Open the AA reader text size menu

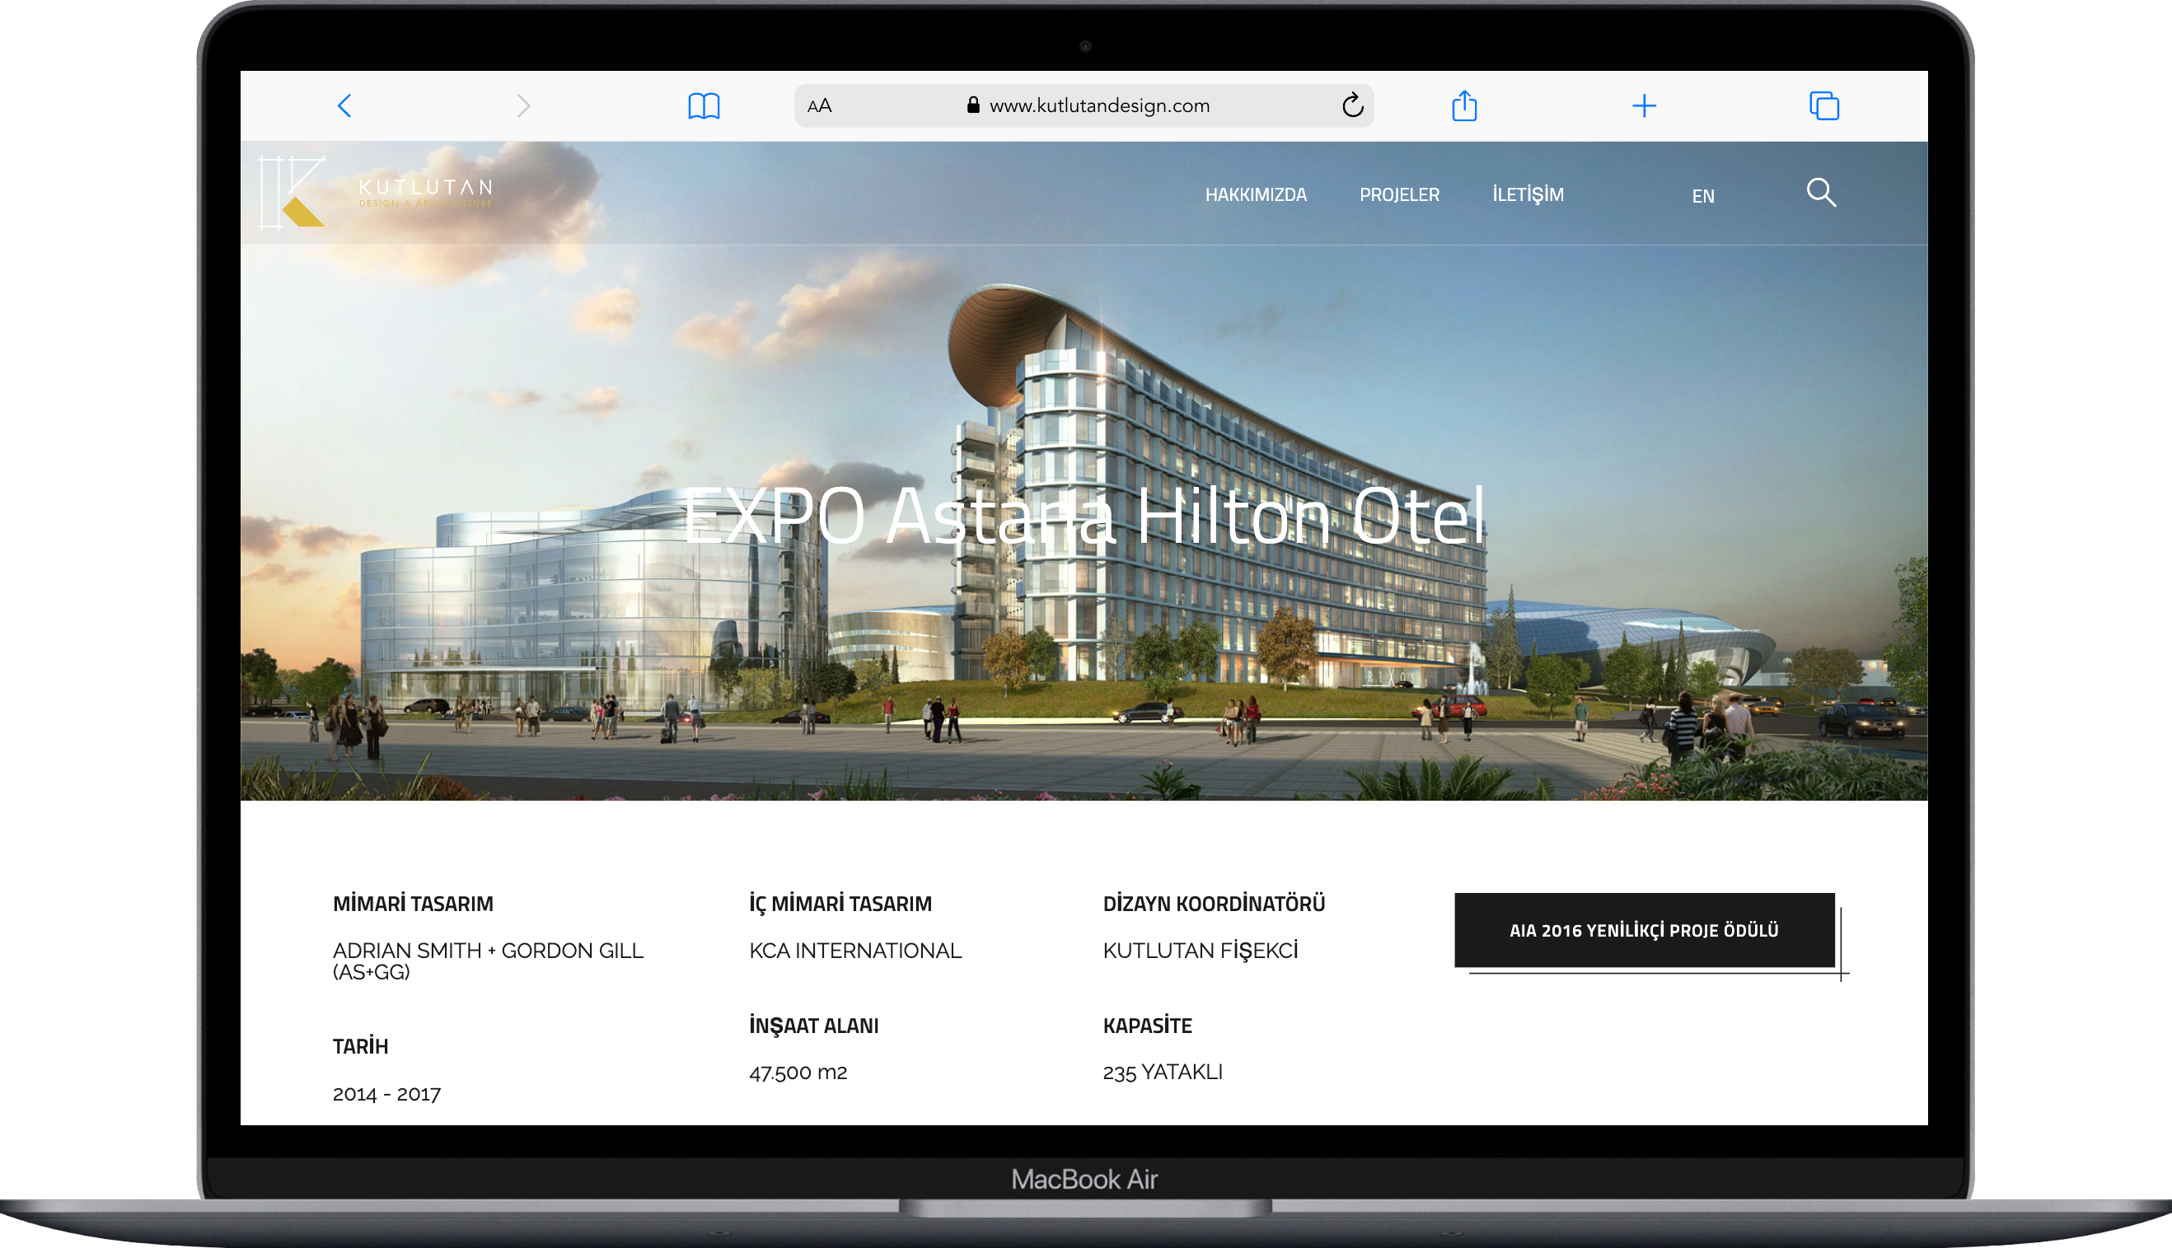(819, 106)
